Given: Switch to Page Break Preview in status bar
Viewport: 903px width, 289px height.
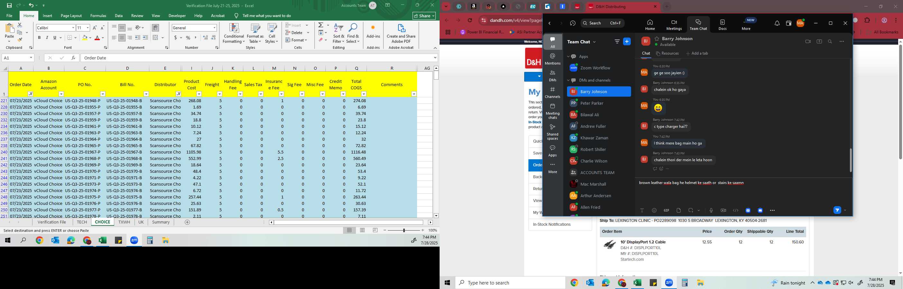Looking at the screenshot, I should click(375, 230).
